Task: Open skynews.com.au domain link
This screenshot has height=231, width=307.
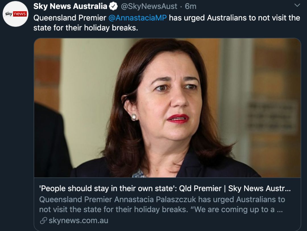Action: 78,220
